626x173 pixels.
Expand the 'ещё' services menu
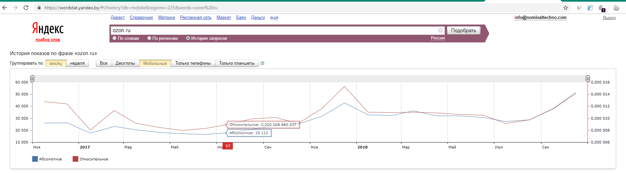[274, 18]
